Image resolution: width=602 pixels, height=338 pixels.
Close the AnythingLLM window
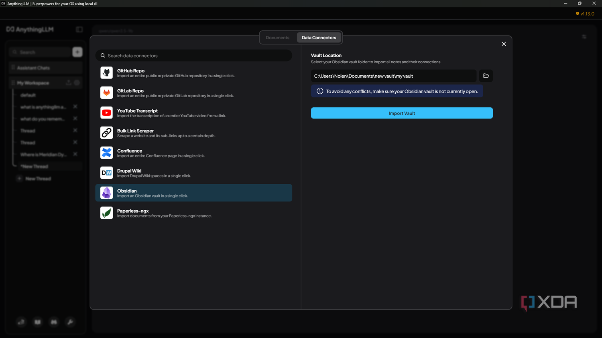[x=594, y=3]
